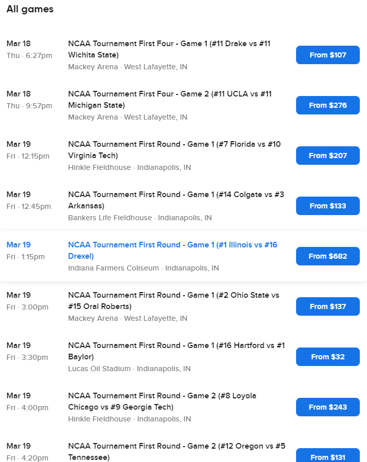Open the Oregon vs Tennessee game listing
The image size is (367, 462).
point(176,451)
